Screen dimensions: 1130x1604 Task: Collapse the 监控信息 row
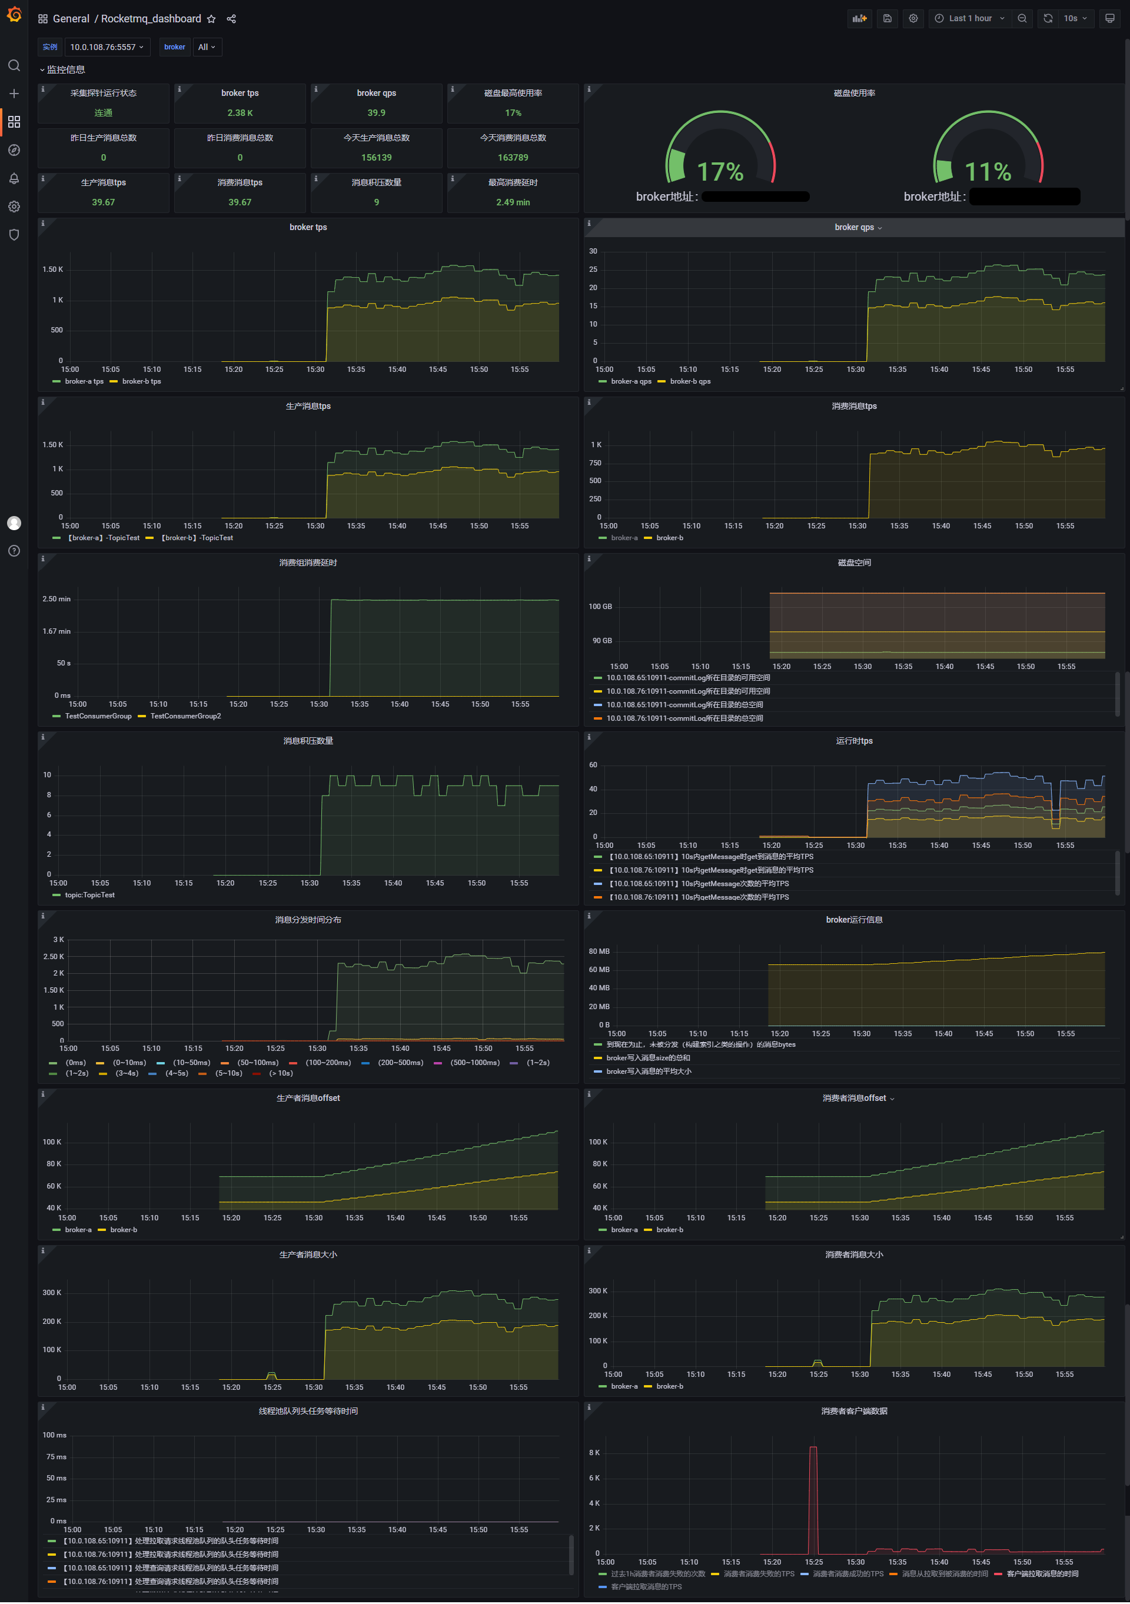pos(62,70)
